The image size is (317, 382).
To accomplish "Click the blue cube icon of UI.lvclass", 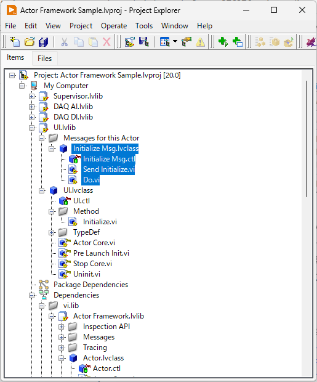I will [x=54, y=190].
